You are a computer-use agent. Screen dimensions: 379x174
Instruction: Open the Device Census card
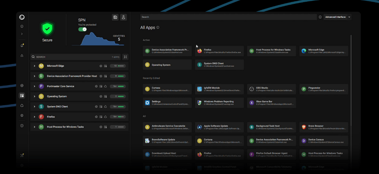point(324,141)
